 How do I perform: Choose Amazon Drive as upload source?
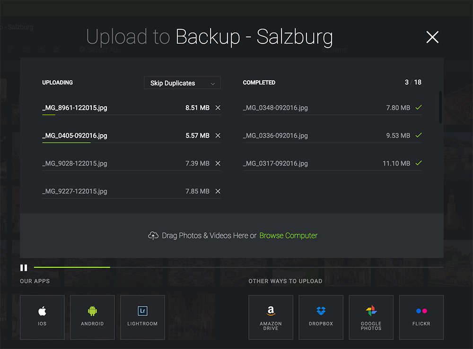271,317
